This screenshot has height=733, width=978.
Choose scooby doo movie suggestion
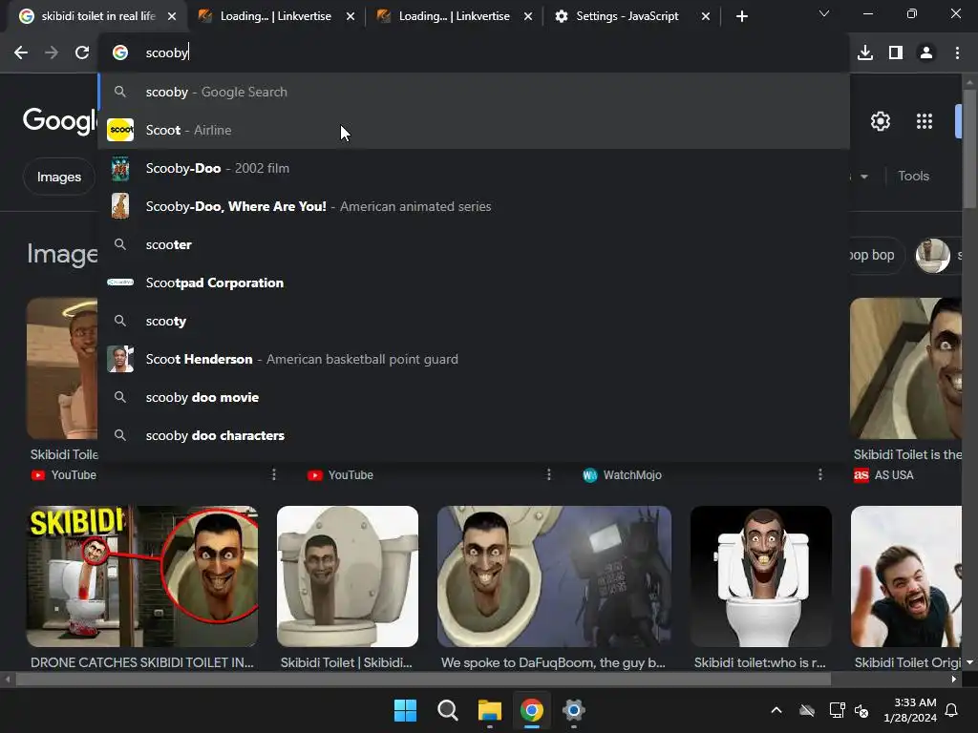474,397
